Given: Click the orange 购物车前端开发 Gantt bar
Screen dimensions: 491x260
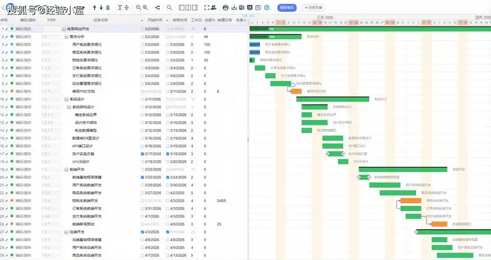Looking at the screenshot, I should (x=410, y=201).
